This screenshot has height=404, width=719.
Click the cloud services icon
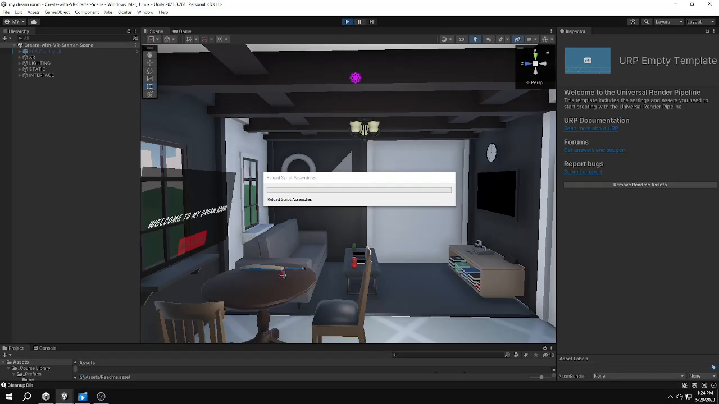[33, 22]
